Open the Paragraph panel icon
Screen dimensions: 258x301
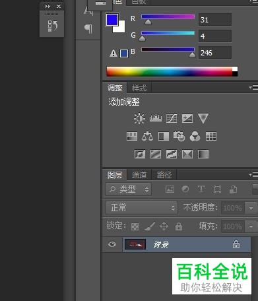pos(88,28)
